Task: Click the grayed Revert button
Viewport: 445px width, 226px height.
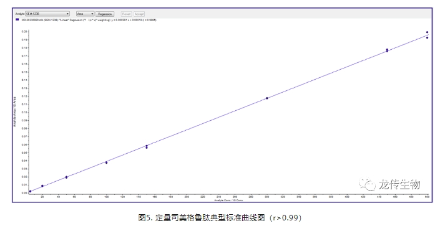Action: point(126,14)
